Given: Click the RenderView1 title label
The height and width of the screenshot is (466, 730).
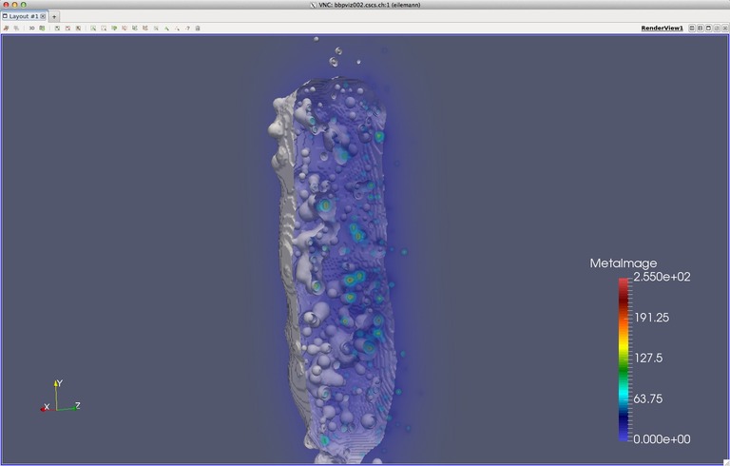Looking at the screenshot, I should click(x=662, y=28).
